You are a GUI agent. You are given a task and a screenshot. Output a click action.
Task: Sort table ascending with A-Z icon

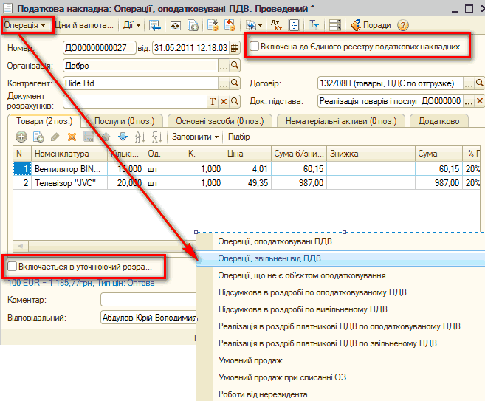(x=140, y=137)
